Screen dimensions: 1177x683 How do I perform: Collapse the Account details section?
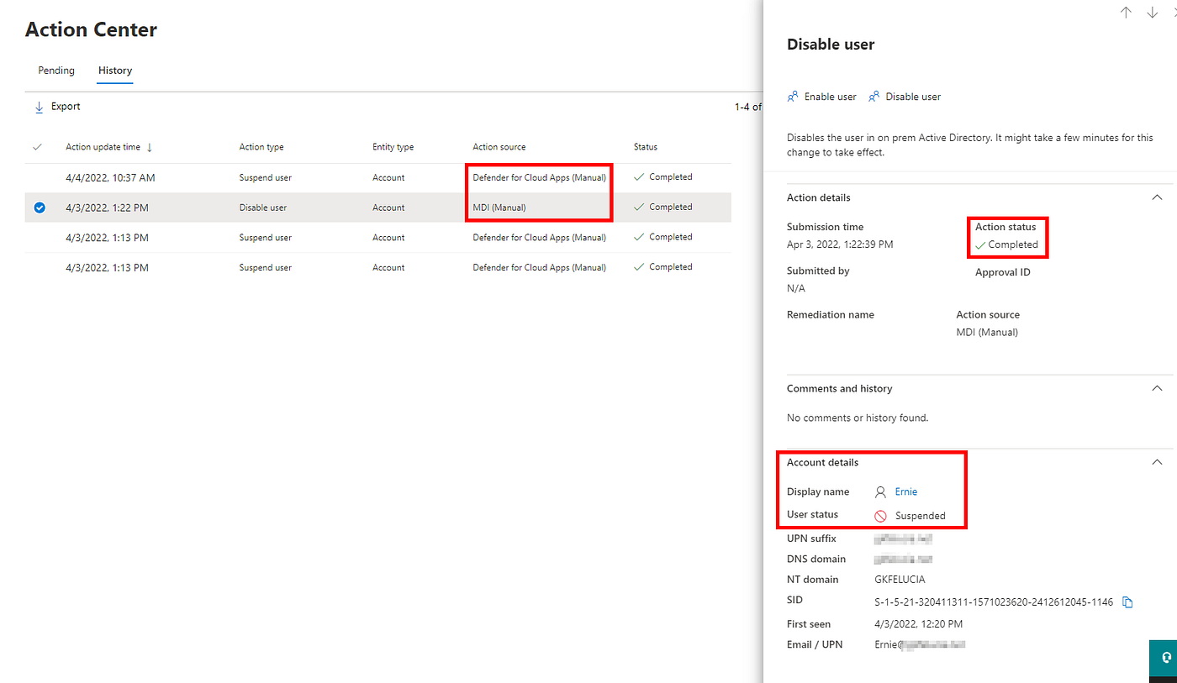click(1157, 462)
